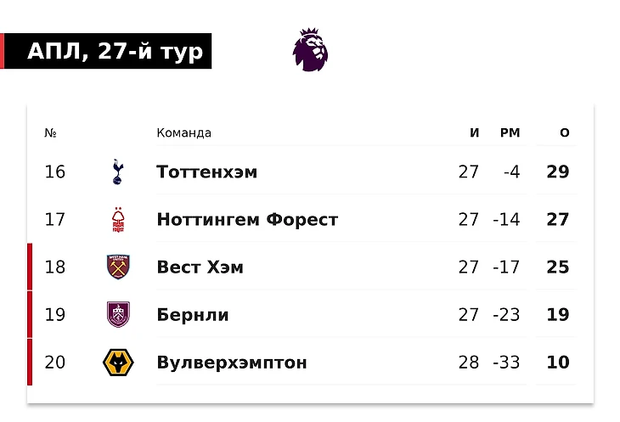
Task: Click Wolverhampton's 28 games played value
Action: 469,363
